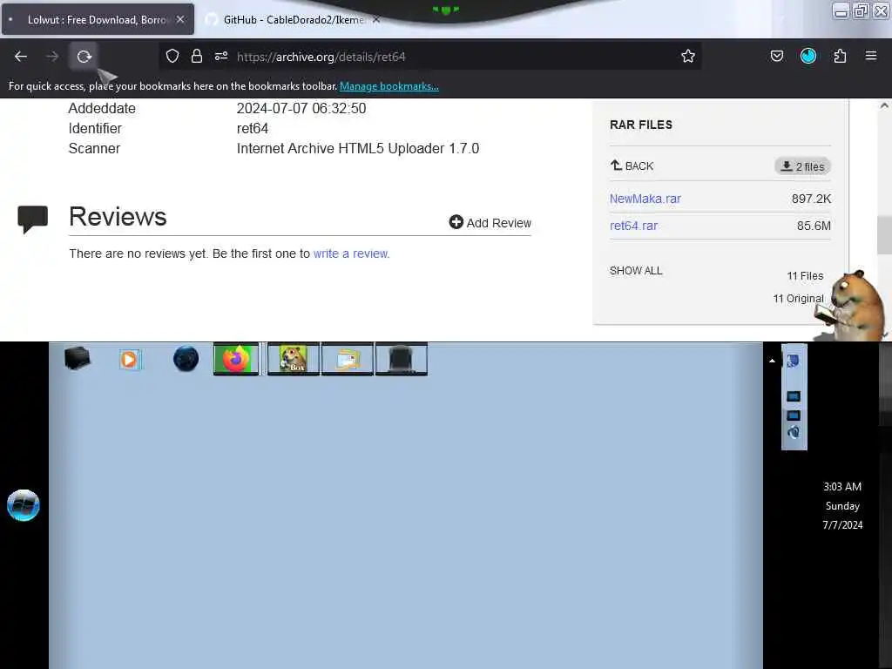Screen dimensions: 892x669
Task: Minimize the browser window
Action: (841, 11)
